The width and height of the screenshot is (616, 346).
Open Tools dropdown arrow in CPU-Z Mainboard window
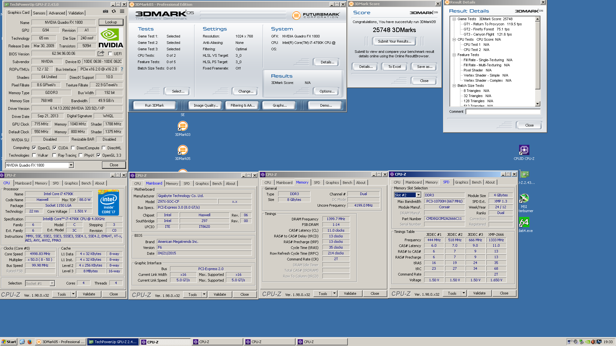tap(204, 294)
